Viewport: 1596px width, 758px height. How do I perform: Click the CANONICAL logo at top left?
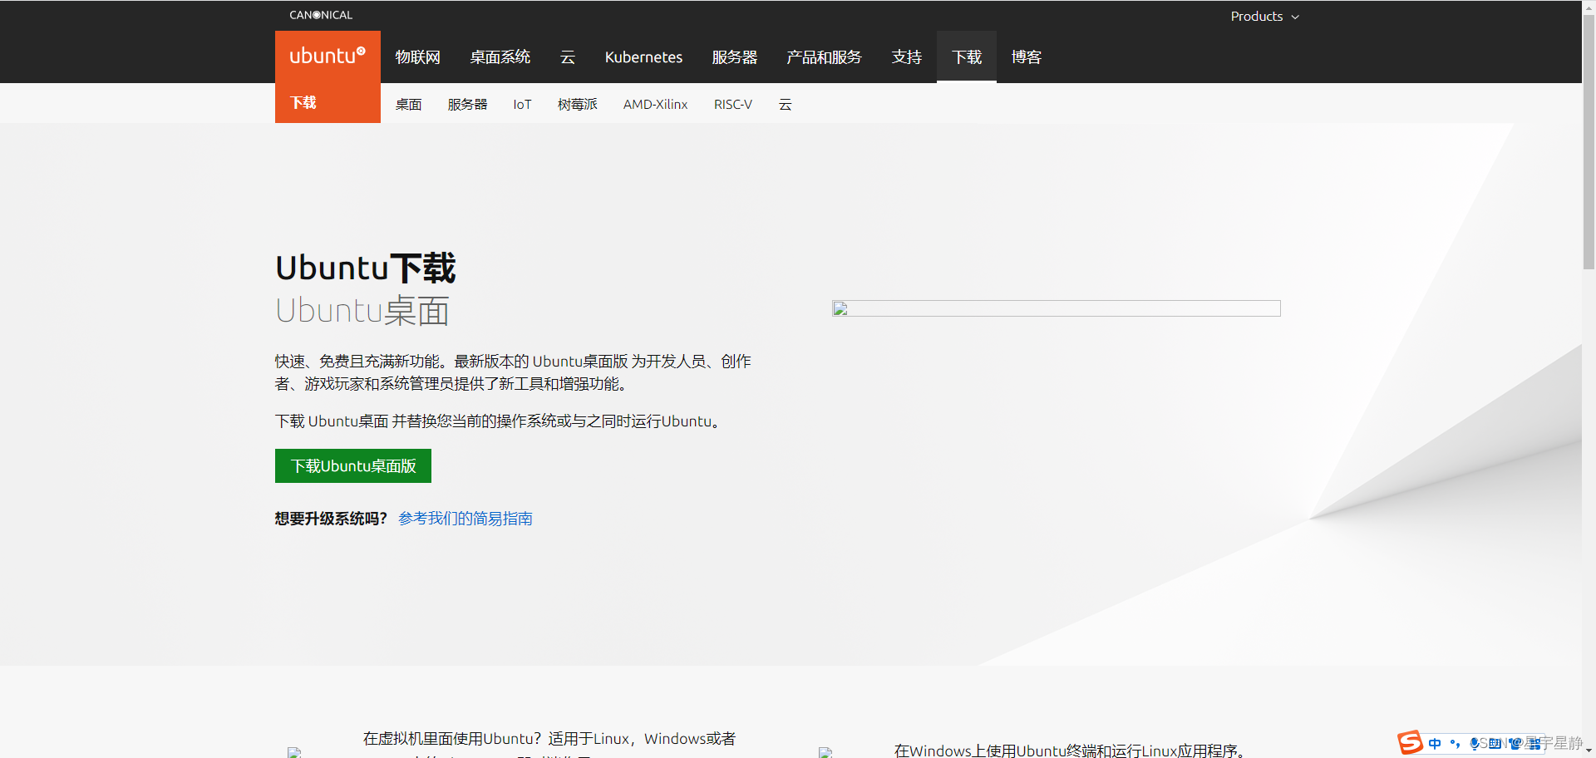pyautogui.click(x=320, y=14)
